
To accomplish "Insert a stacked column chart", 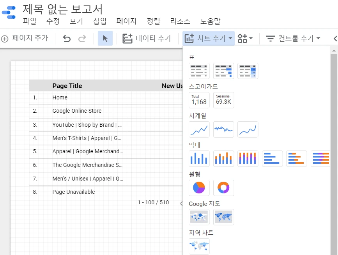I will tap(223, 159).
